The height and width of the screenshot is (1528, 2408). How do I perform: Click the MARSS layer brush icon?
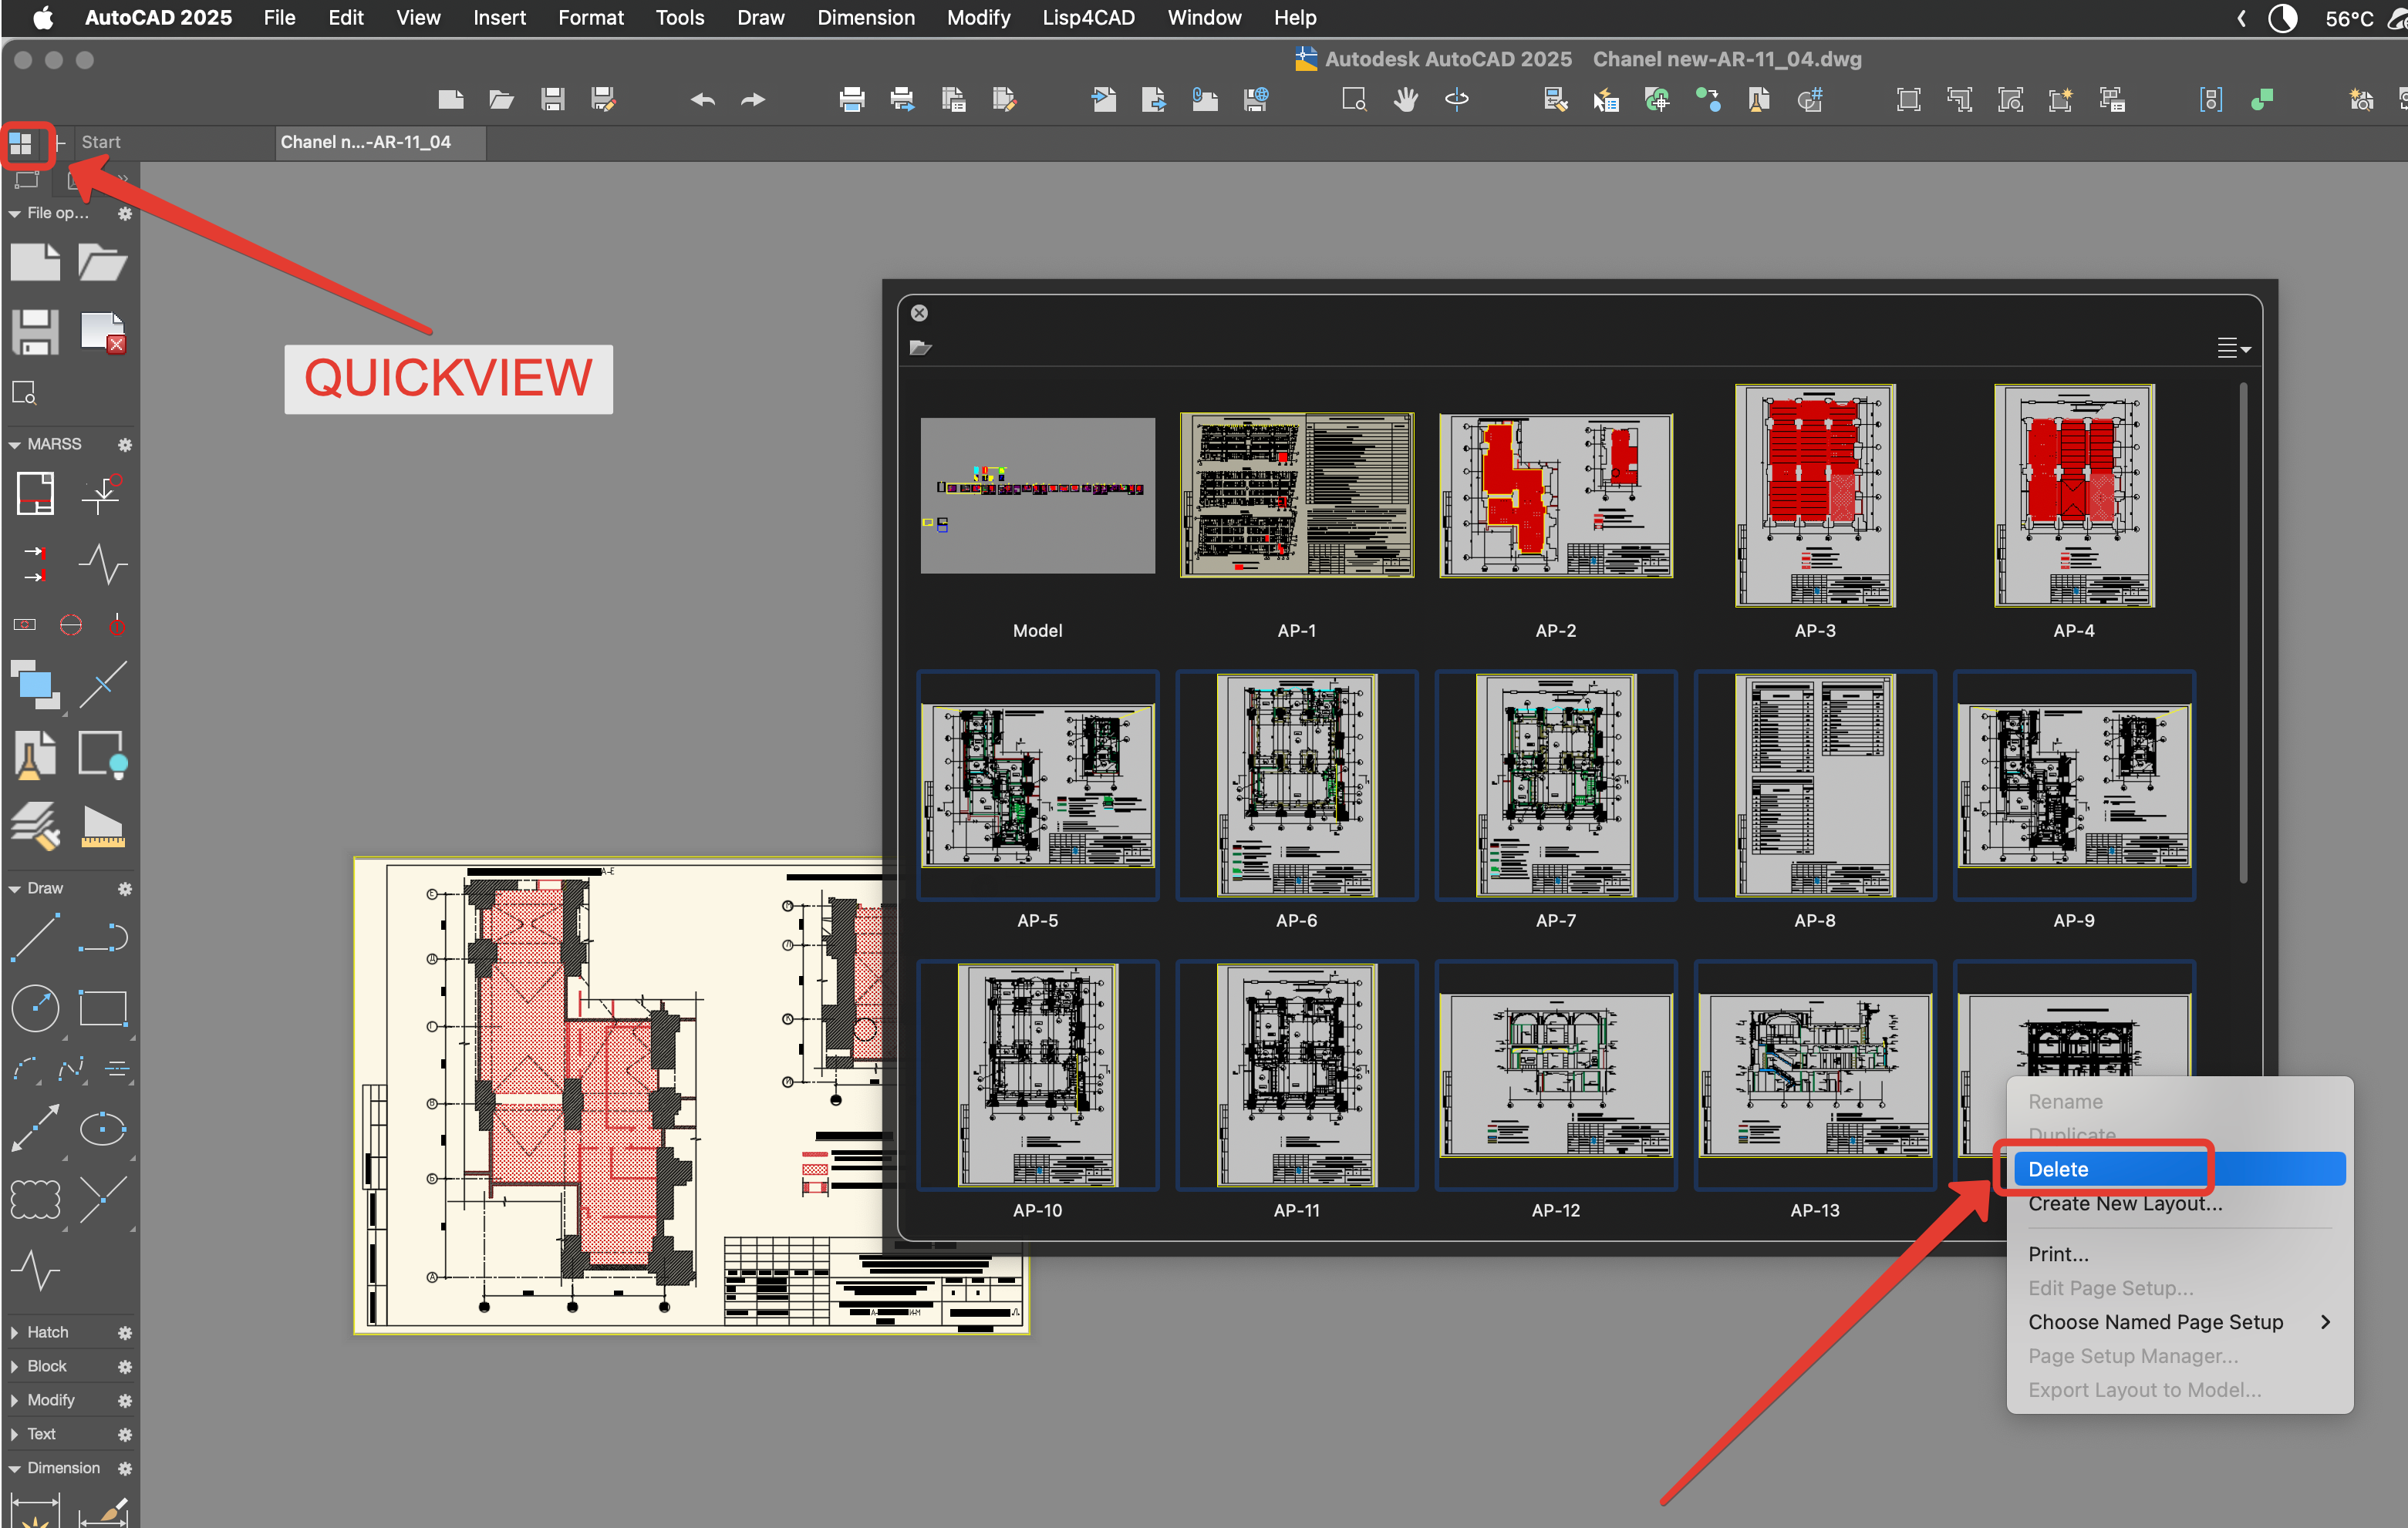coord(35,827)
